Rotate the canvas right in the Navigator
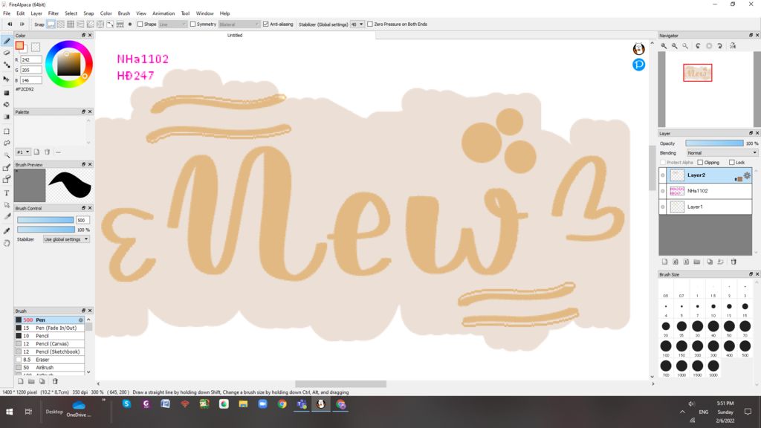This screenshot has height=428, width=761. pos(719,45)
